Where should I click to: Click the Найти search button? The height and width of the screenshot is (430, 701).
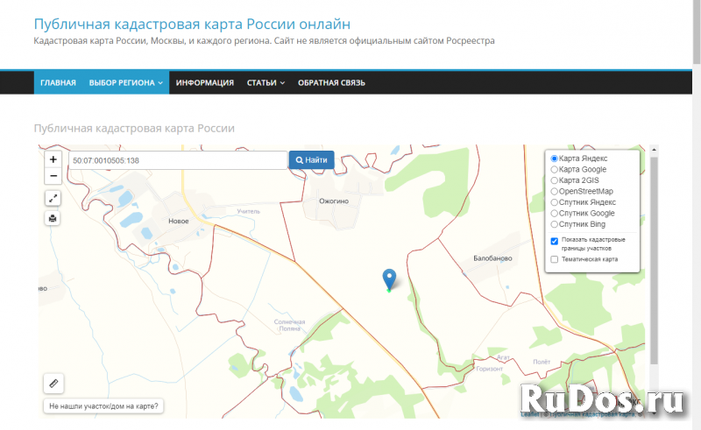click(x=312, y=160)
